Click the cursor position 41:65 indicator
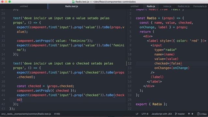The height and width of the screenshot is (117, 208). pos(57,114)
